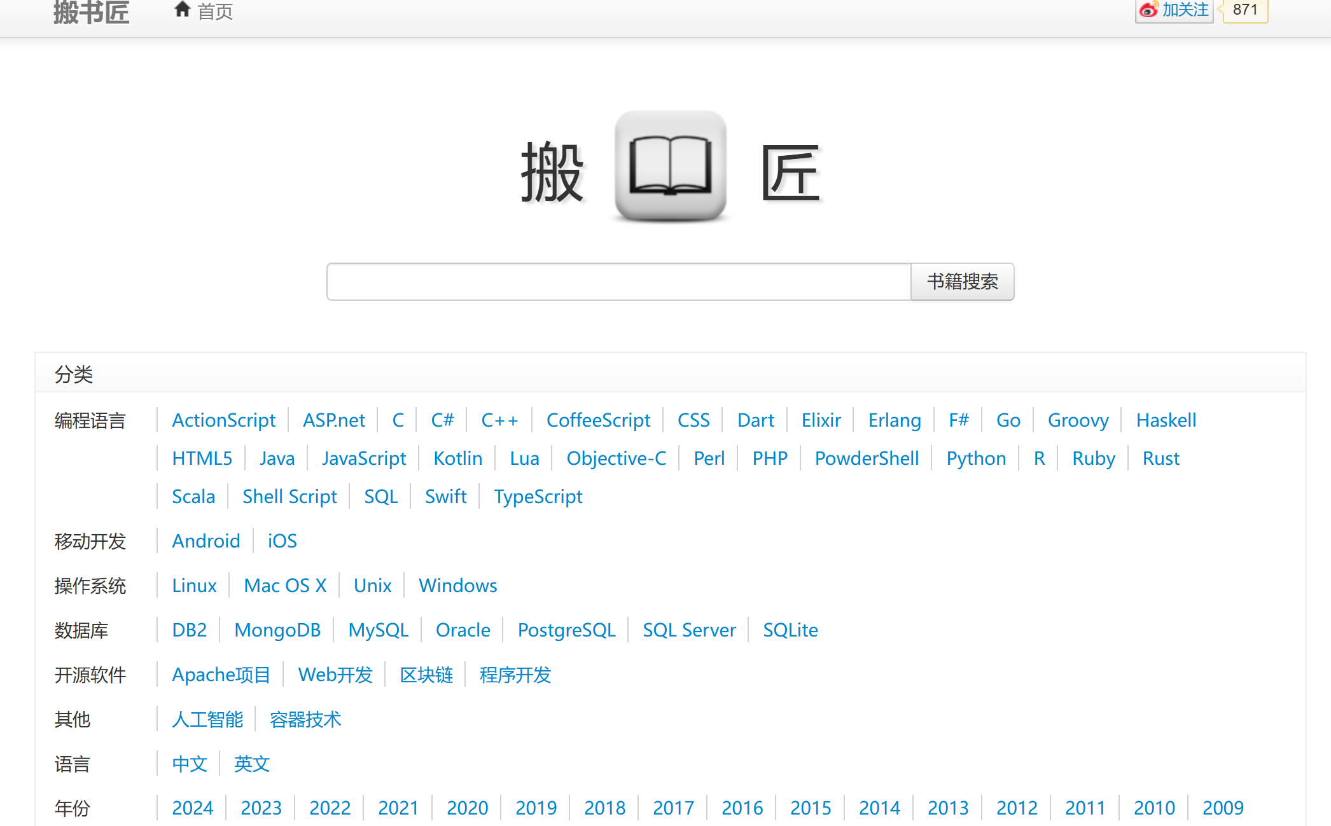Image resolution: width=1331 pixels, height=826 pixels.
Task: Focus the book search input field
Action: coord(619,282)
